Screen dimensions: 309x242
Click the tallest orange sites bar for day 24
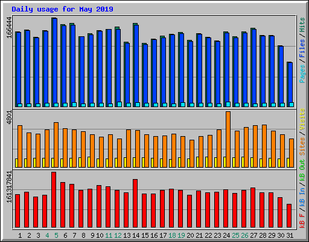(228, 139)
